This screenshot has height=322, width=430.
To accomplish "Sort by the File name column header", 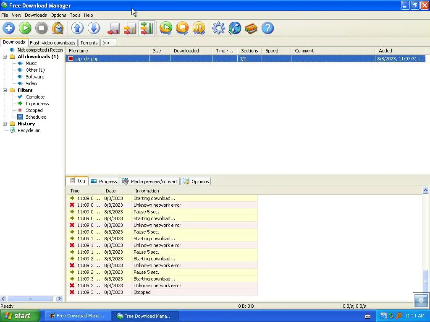I will click(107, 51).
